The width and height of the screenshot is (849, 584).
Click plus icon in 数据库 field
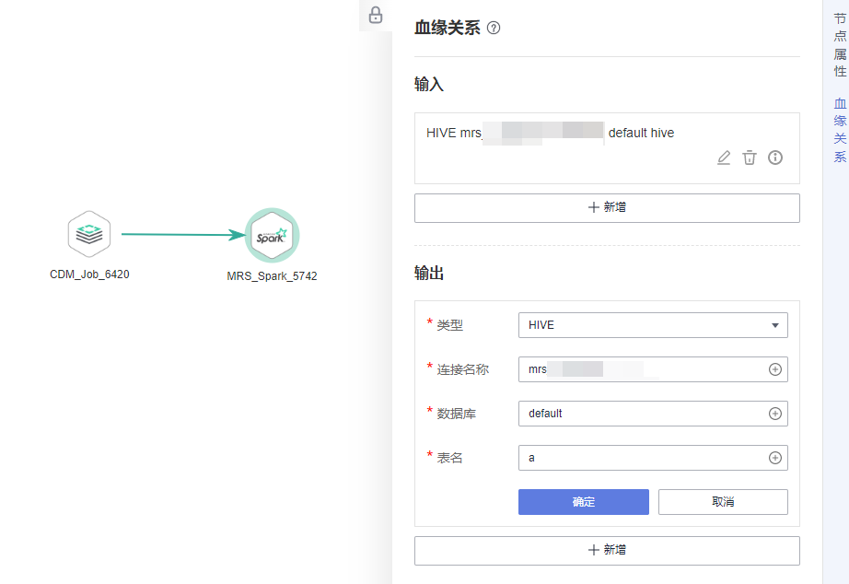click(775, 414)
